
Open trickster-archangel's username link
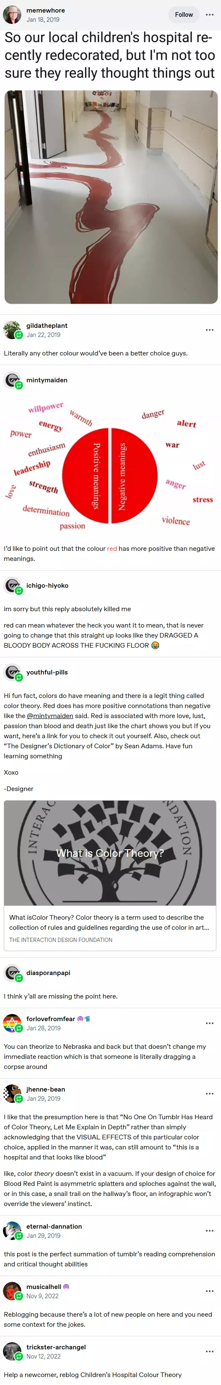tap(56, 1347)
